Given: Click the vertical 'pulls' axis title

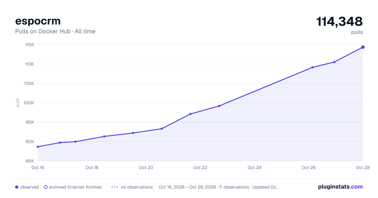Looking at the screenshot, I should (x=18, y=103).
